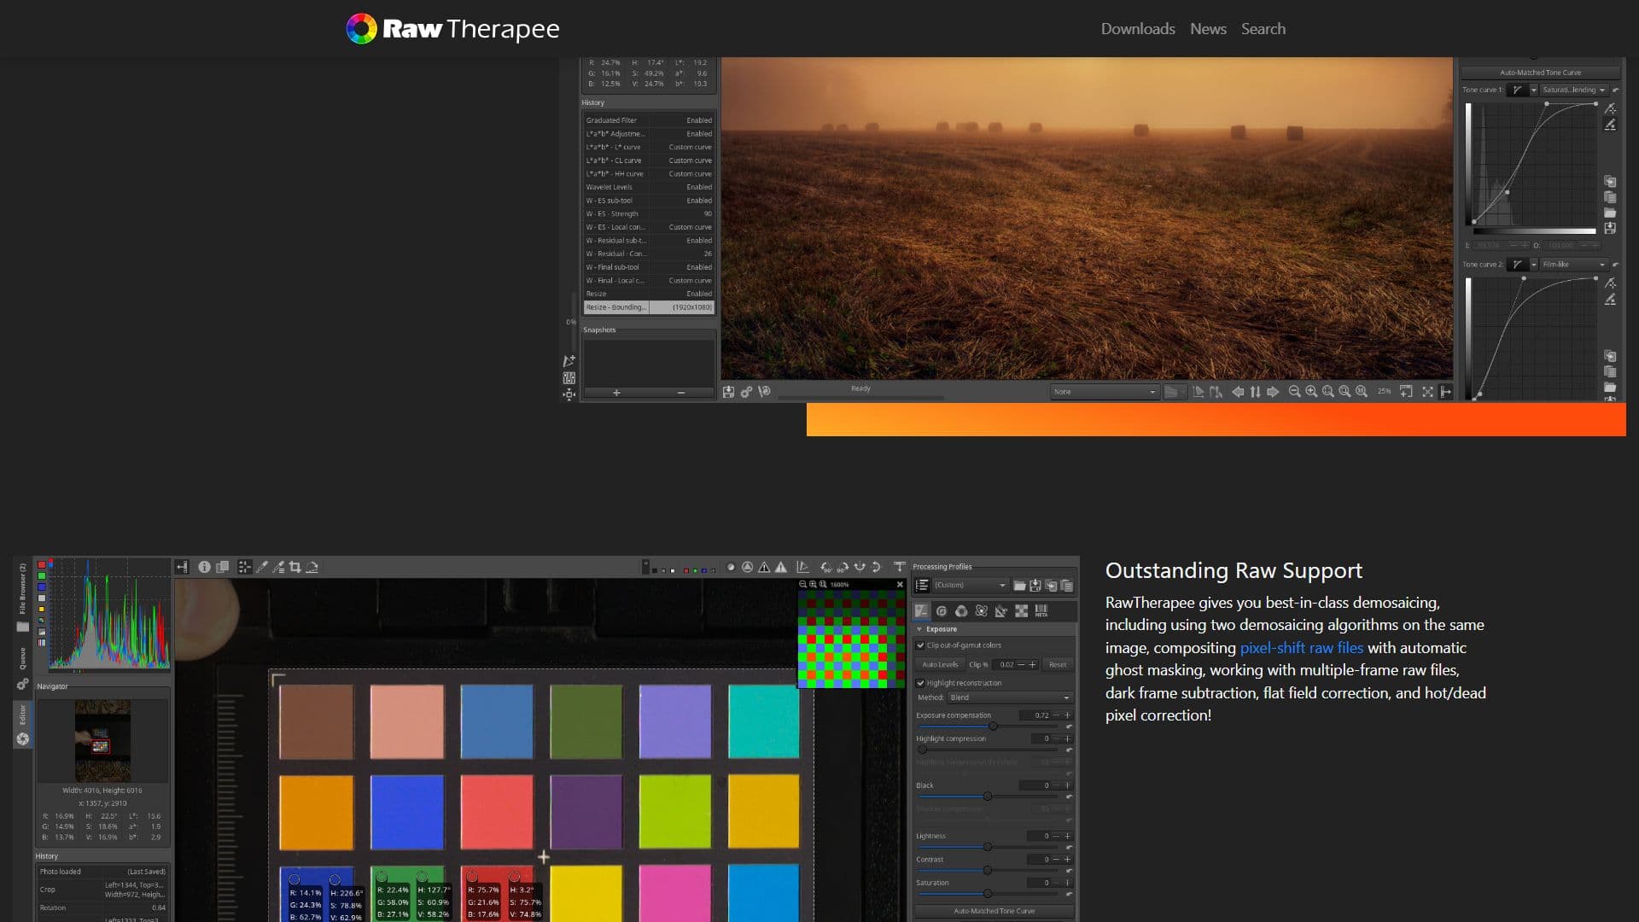This screenshot has height=922, width=1639.
Task: Select the Editor vertical tab
Action: pos(22,723)
